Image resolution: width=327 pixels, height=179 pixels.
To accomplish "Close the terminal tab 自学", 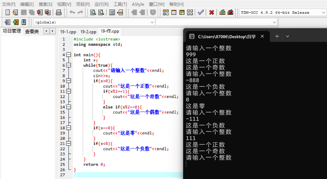I will tap(262, 37).
